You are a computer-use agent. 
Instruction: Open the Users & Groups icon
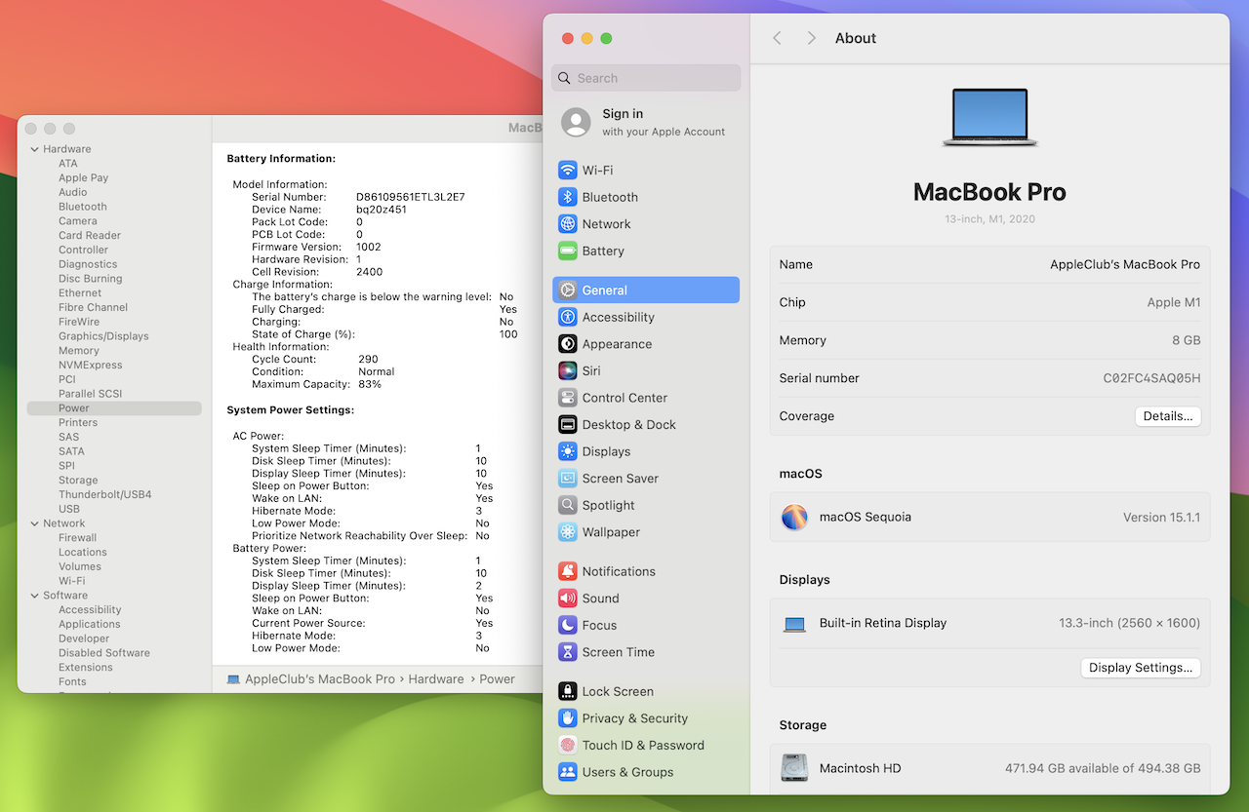pos(568,772)
